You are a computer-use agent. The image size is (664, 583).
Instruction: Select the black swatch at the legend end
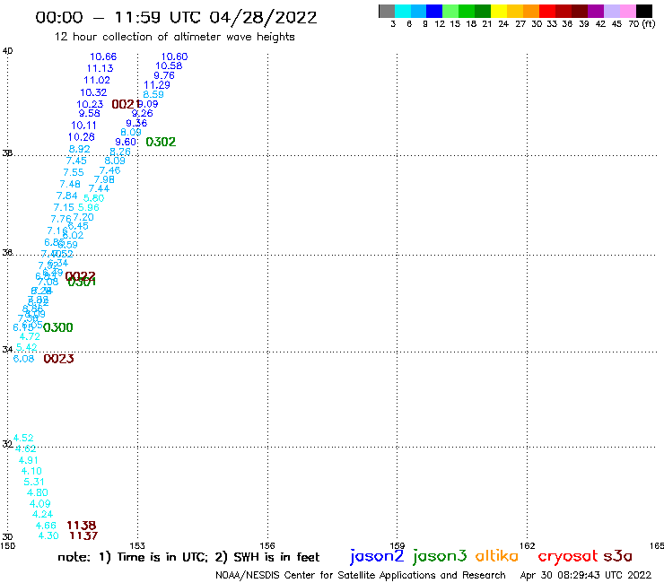[643, 11]
